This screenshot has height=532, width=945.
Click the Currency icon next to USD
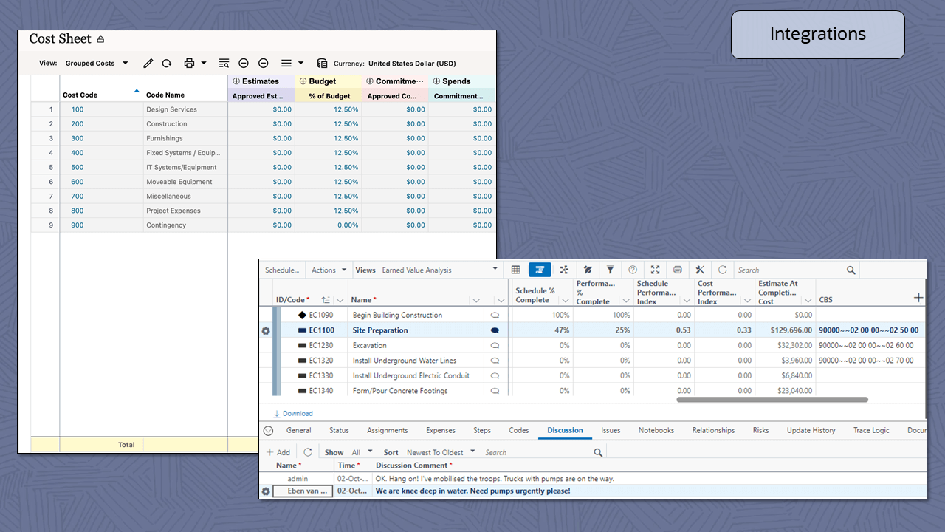point(321,64)
